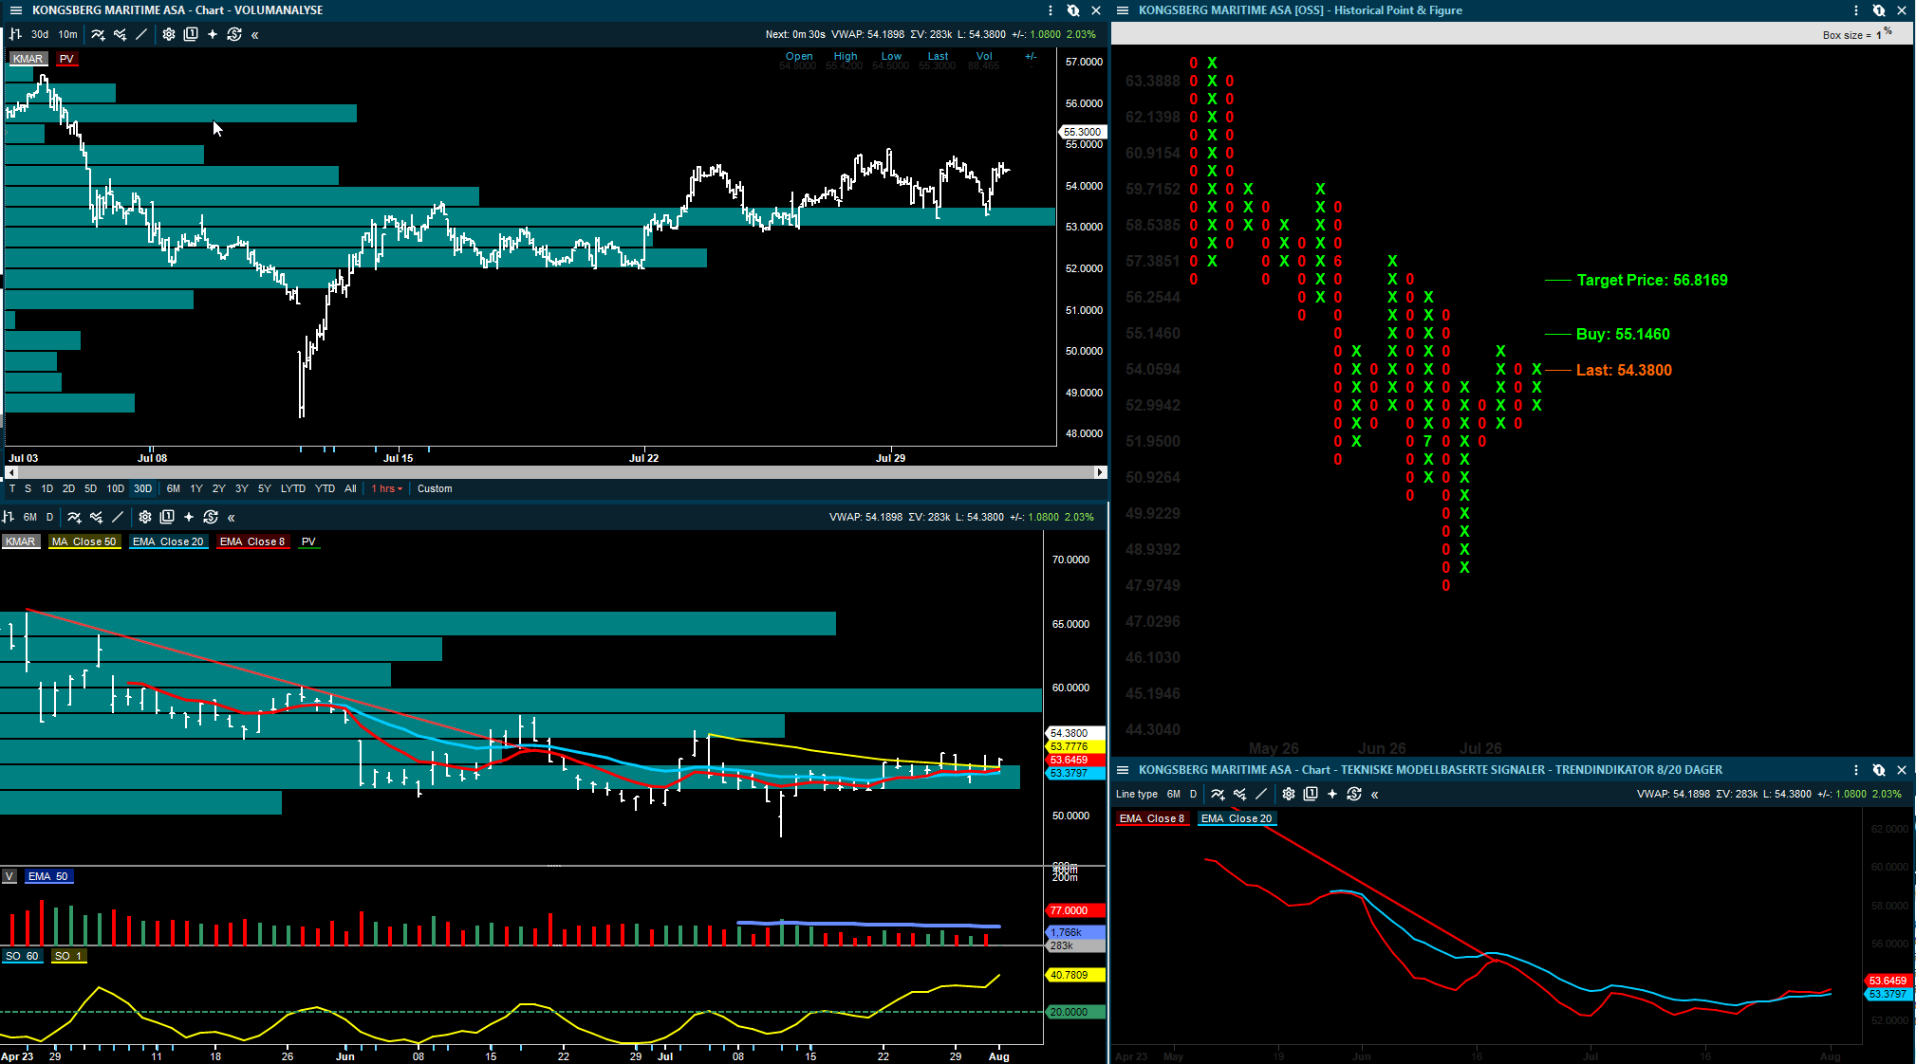Image resolution: width=1916 pixels, height=1064 pixels.
Task: Toggle the green PV legend in lower 6M chart
Action: click(x=308, y=541)
